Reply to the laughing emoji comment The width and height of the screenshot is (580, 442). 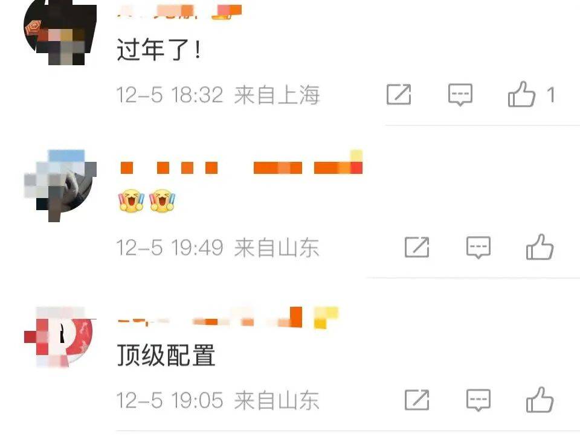coord(478,247)
